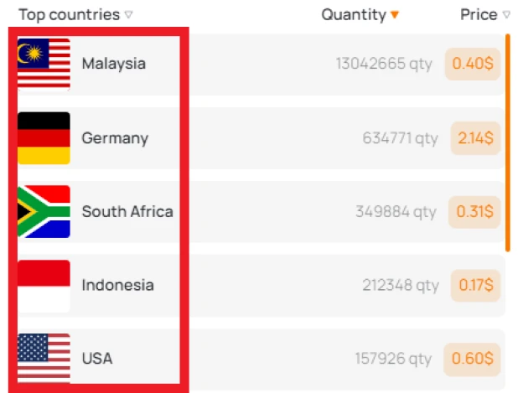Choose the 0.31$ South Africa price
The image size is (523, 393).
click(x=474, y=212)
